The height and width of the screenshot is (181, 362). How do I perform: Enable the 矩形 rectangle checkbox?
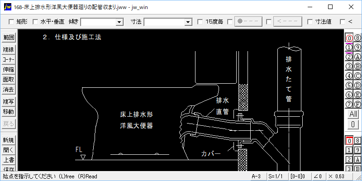point(11,22)
